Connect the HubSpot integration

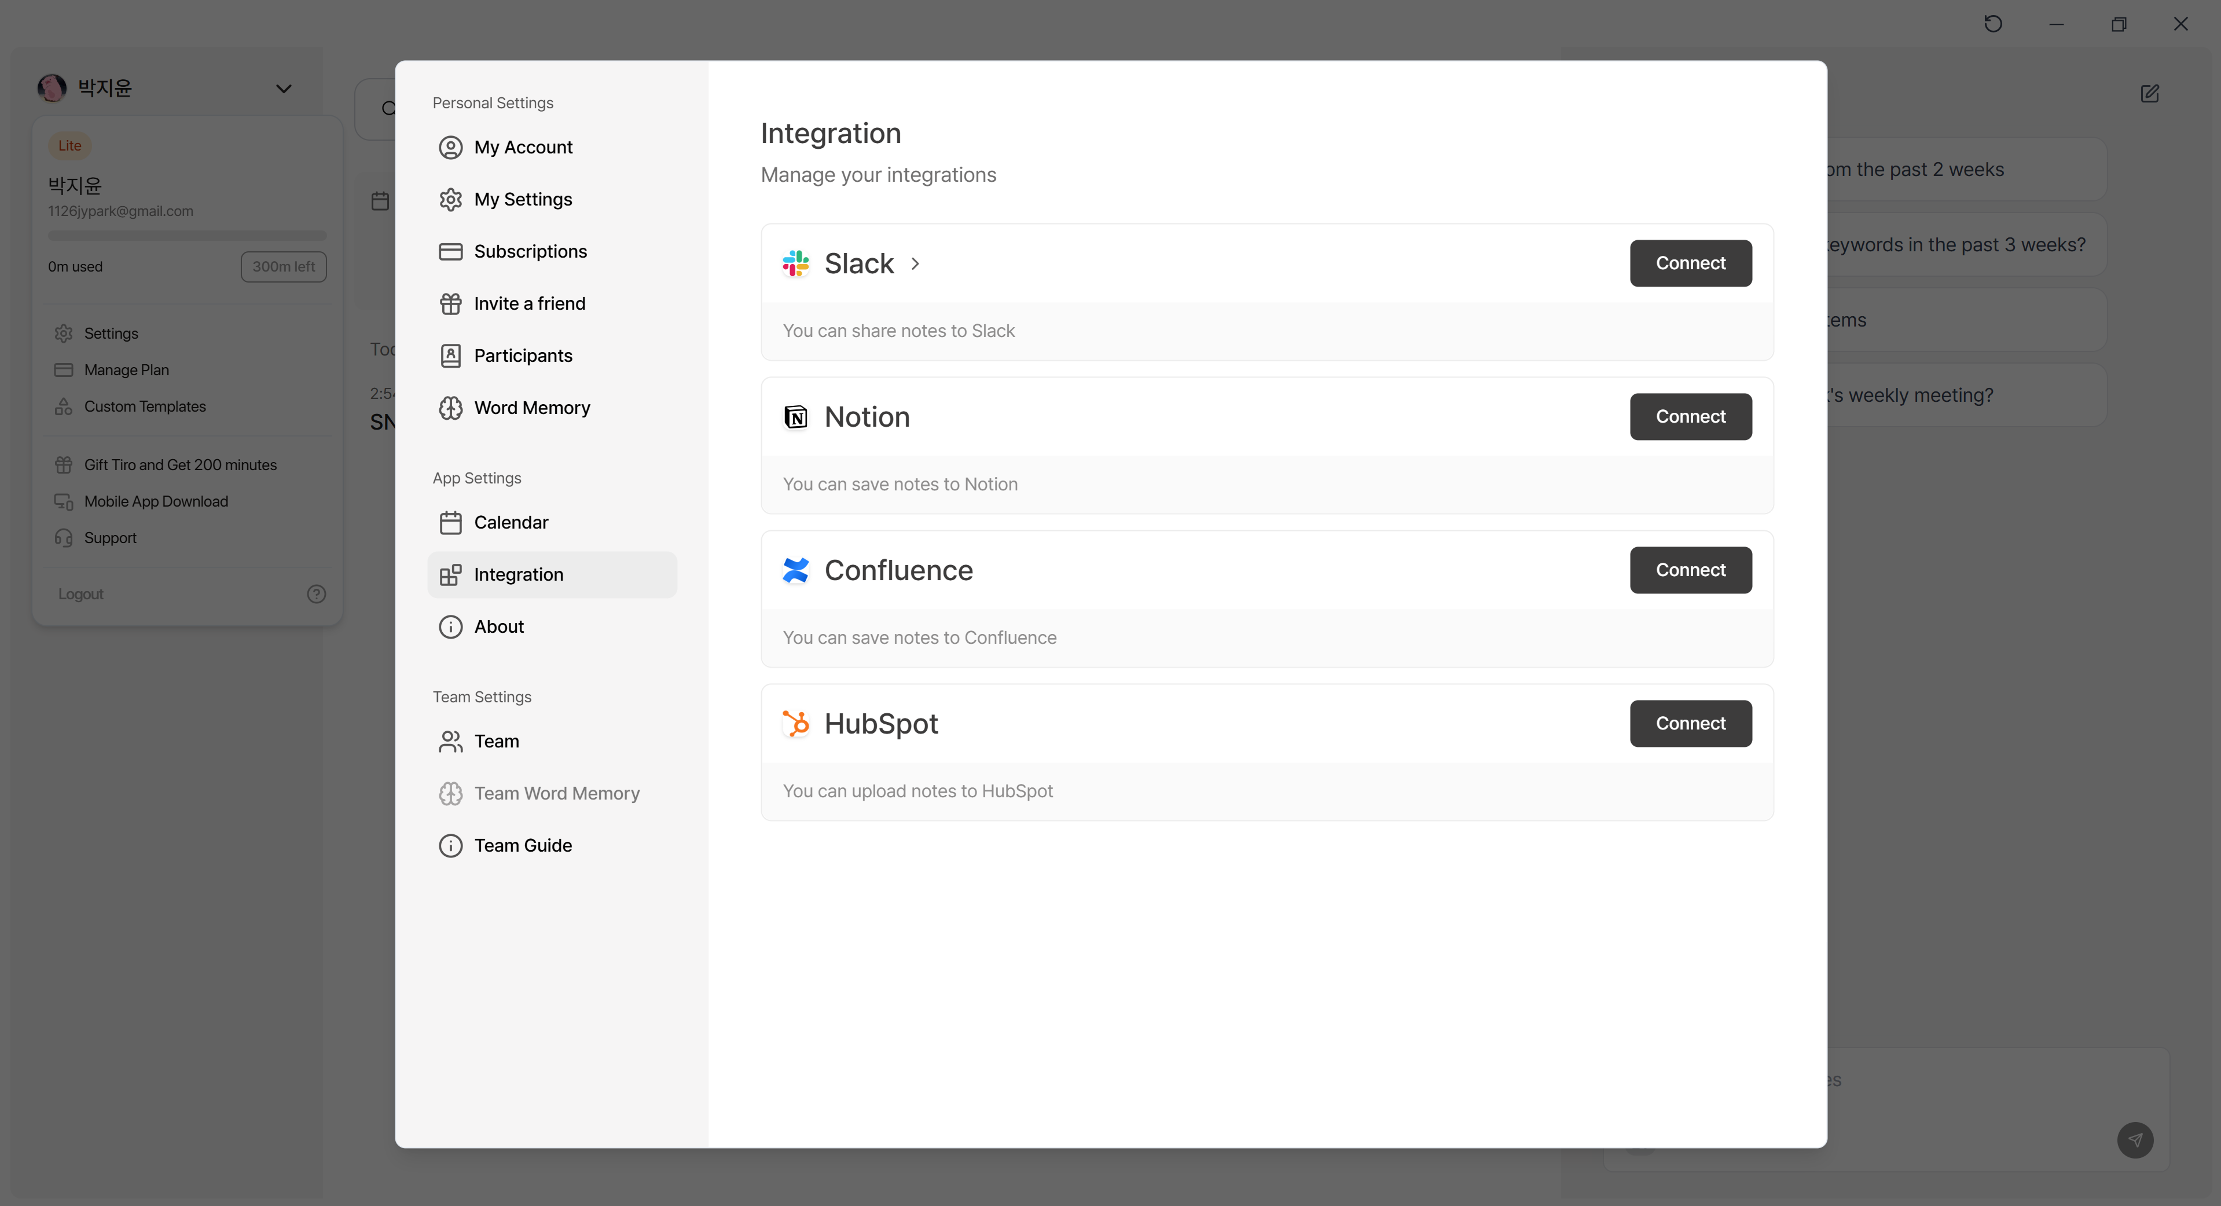[x=1690, y=724]
